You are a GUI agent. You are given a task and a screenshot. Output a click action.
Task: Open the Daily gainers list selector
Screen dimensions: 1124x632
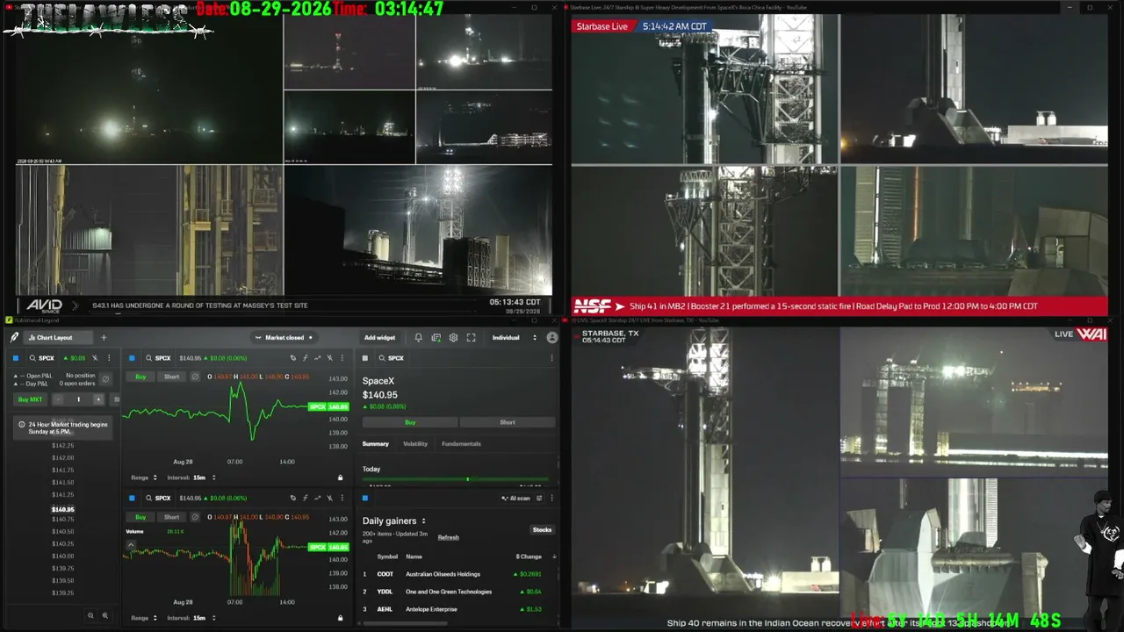[394, 521]
